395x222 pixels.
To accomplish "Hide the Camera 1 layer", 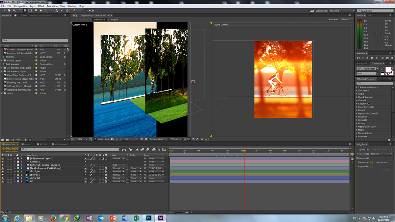I will click(x=3, y=162).
